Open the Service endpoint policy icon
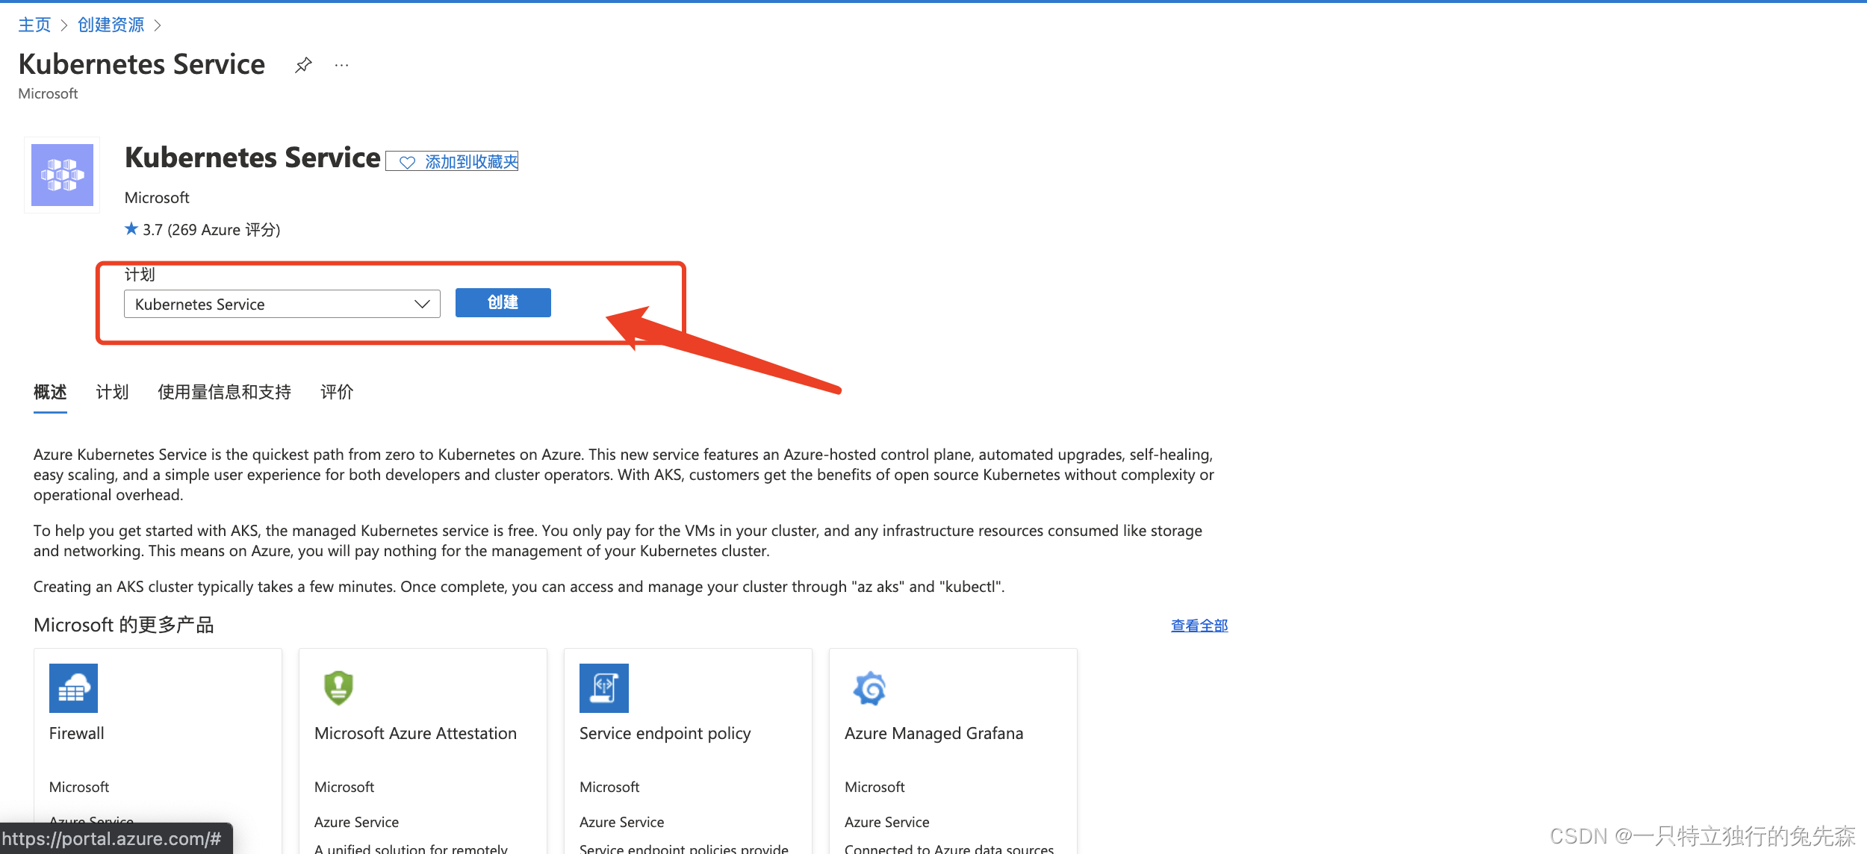 point(604,688)
